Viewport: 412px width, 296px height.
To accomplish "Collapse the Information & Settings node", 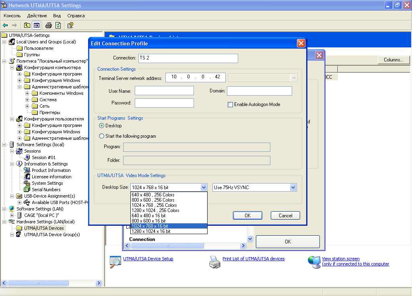I will 12,164.
